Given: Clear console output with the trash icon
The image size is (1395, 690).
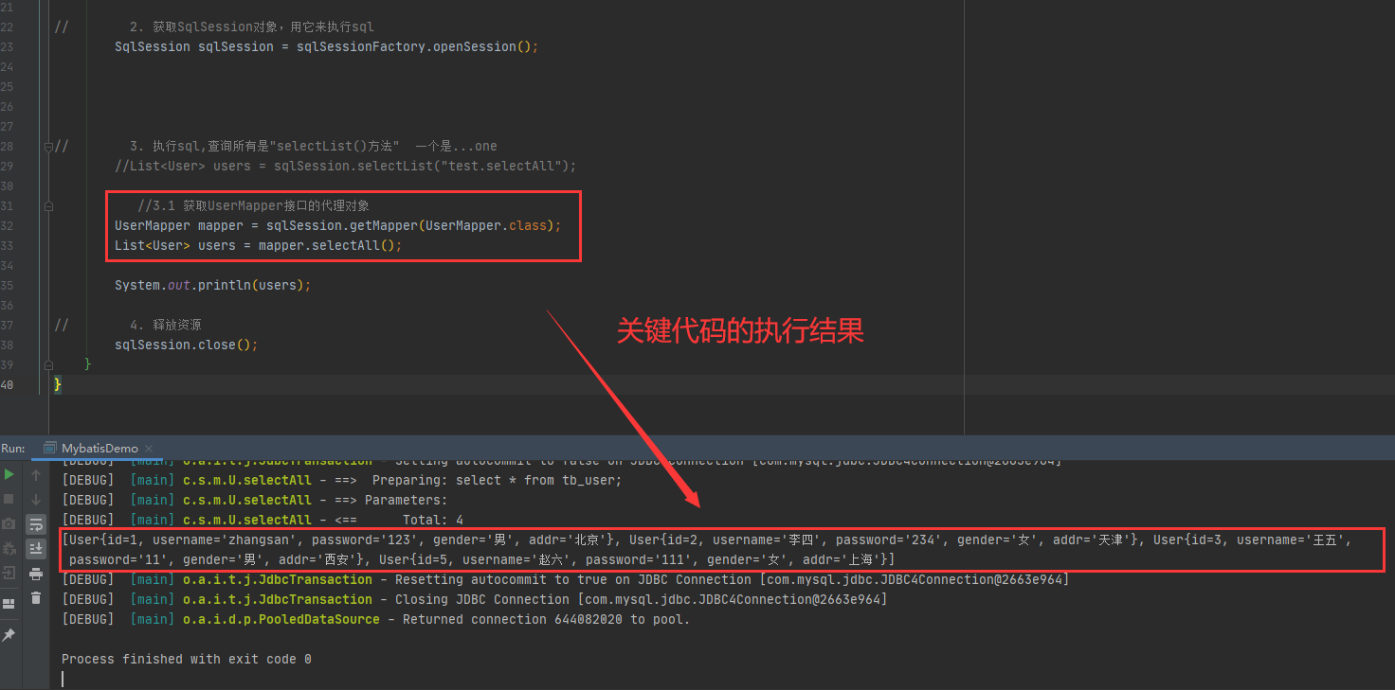Looking at the screenshot, I should [36, 597].
